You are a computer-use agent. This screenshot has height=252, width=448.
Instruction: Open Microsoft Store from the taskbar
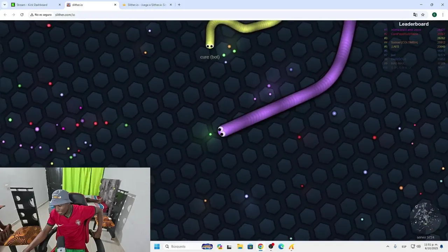click(250, 246)
